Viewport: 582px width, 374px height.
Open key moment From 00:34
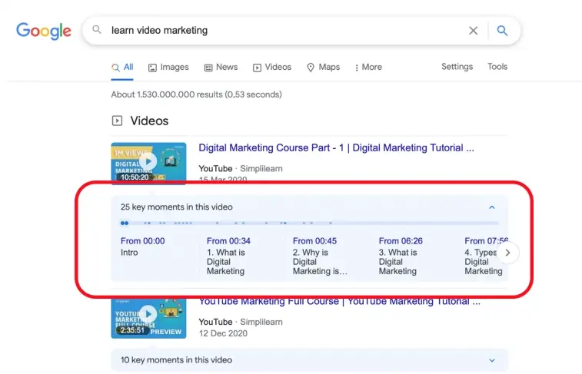coord(228,257)
